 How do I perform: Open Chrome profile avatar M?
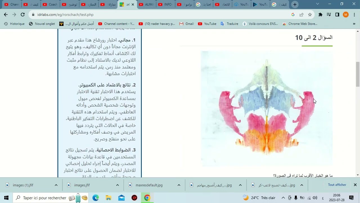pos(346,15)
